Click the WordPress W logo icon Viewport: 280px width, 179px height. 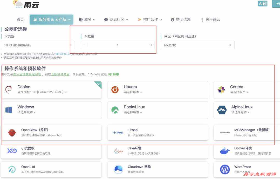click(225, 169)
